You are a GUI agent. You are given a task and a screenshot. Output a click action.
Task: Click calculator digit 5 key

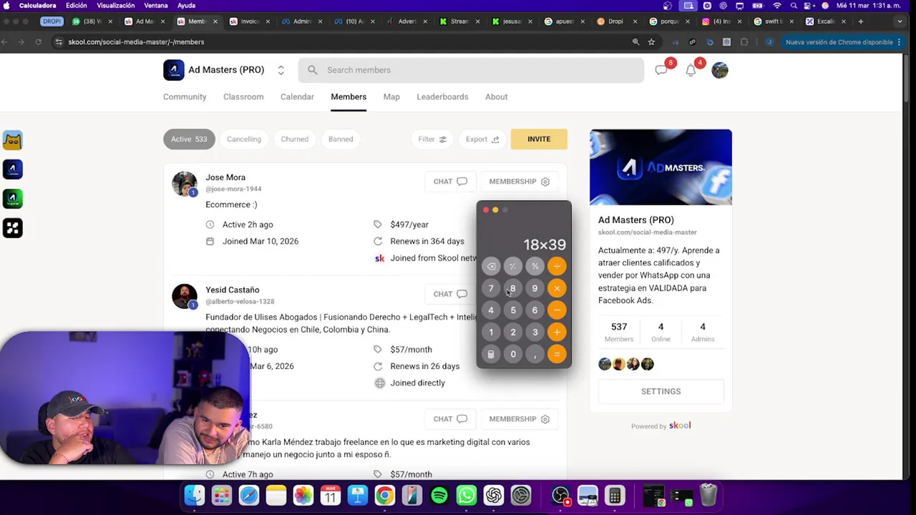click(513, 310)
